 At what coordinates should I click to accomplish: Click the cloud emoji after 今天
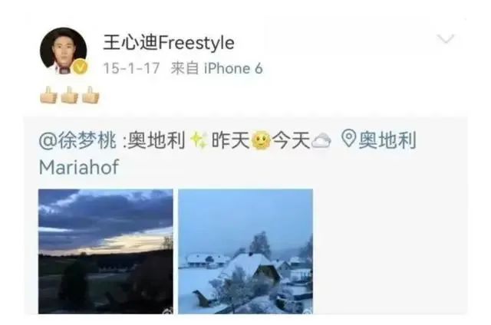[x=321, y=140]
